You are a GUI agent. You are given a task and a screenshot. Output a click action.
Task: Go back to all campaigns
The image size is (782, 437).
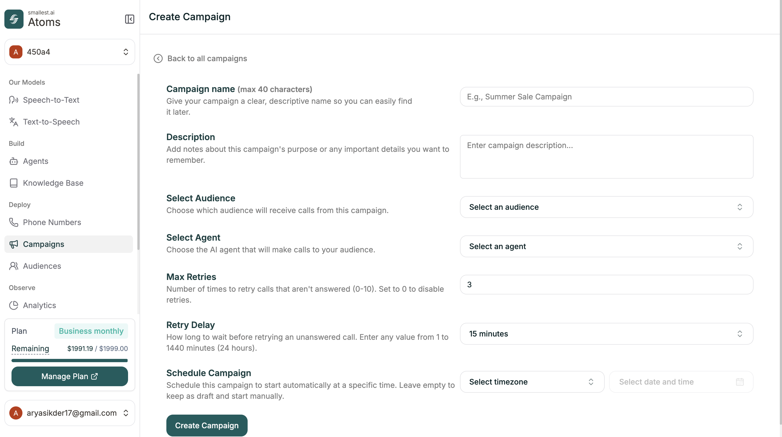pyautogui.click(x=200, y=58)
